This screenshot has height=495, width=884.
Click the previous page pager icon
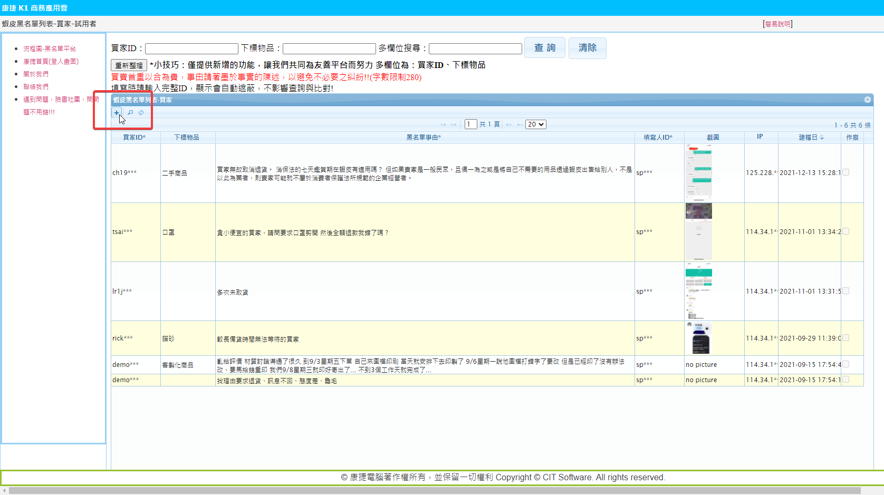pos(454,125)
